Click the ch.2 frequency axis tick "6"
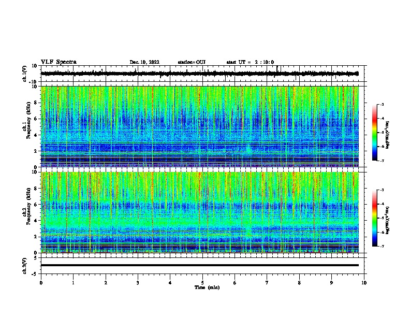 pos(36,205)
